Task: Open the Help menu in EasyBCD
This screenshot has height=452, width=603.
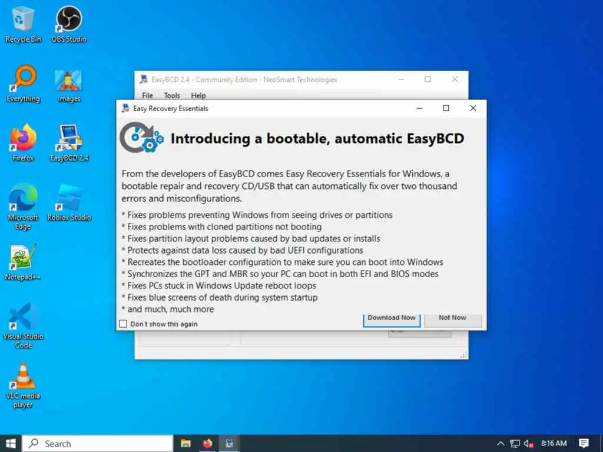Action: [x=198, y=95]
